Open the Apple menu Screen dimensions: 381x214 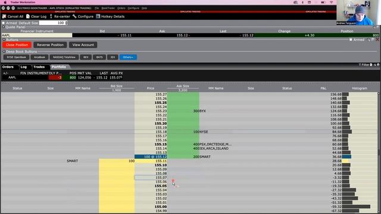coord(5,2)
